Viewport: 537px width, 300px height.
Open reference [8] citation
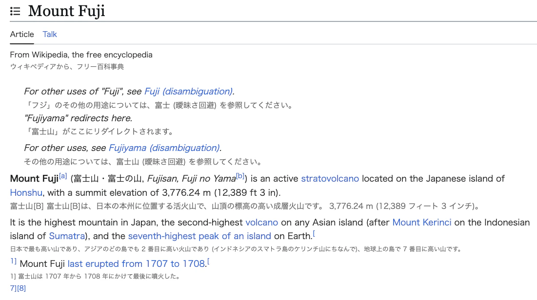tap(21, 288)
